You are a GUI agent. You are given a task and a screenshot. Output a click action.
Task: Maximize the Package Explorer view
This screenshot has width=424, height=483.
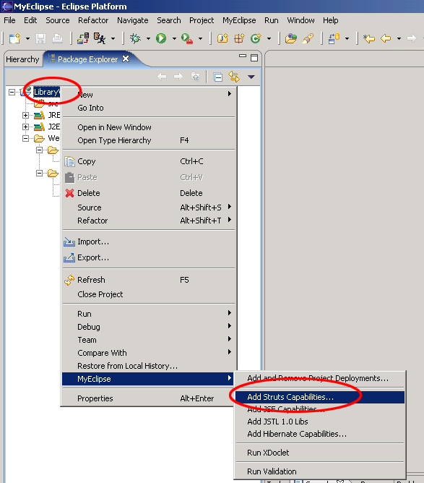click(x=254, y=58)
